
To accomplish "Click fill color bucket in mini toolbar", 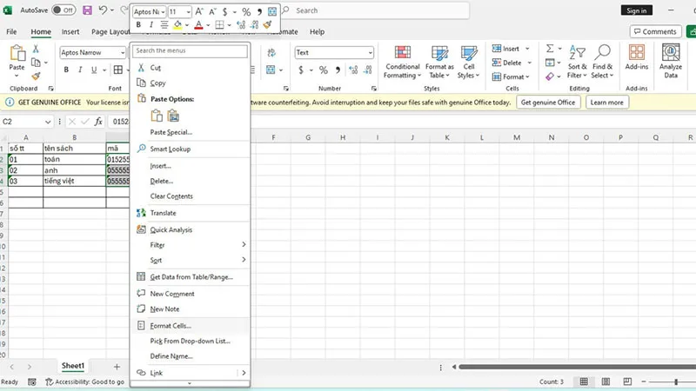I will pos(177,25).
